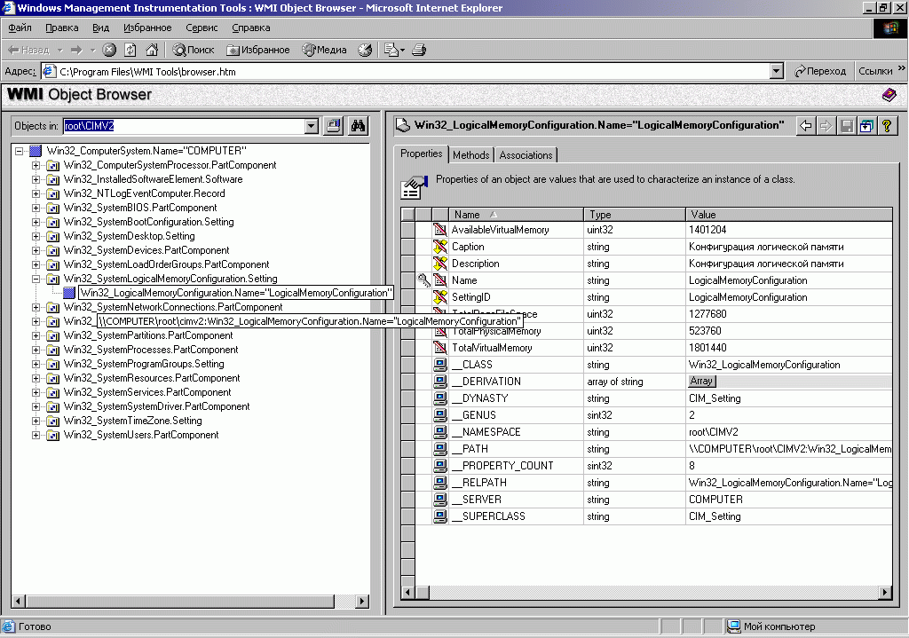Click the object icon left of the Win32_LogicalMemoryConfiguration title

click(403, 125)
